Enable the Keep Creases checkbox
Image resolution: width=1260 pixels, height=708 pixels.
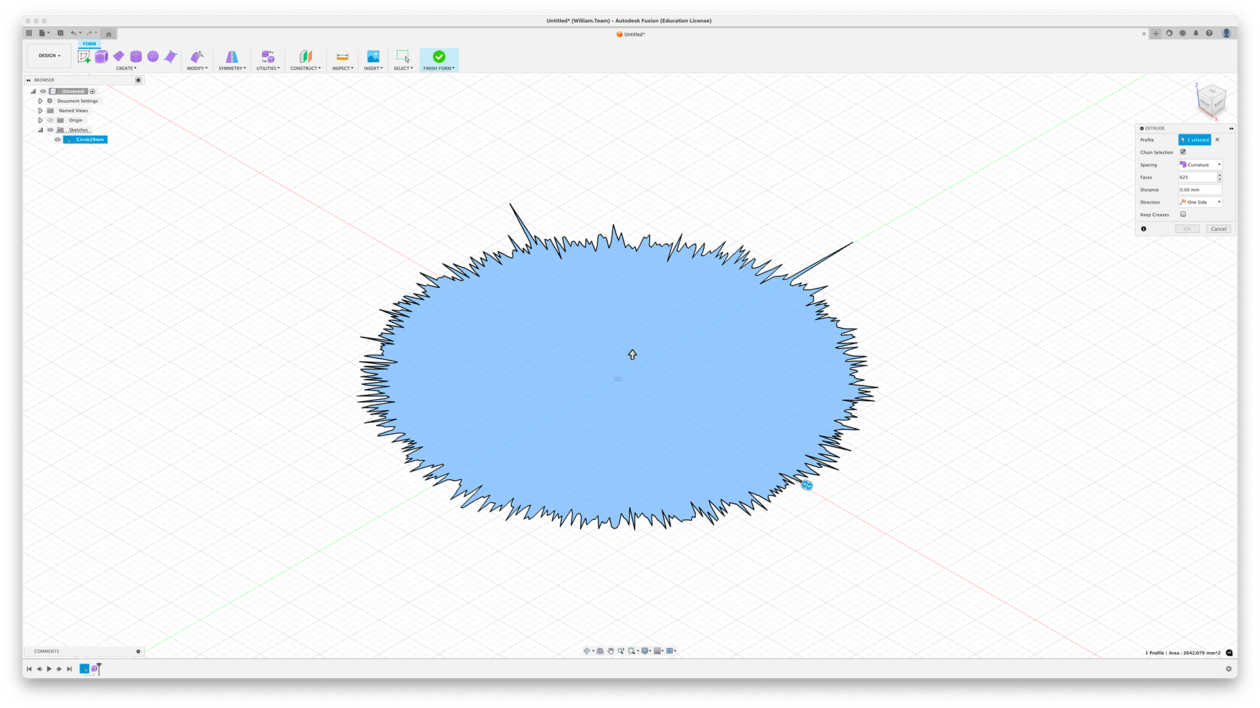click(x=1183, y=214)
